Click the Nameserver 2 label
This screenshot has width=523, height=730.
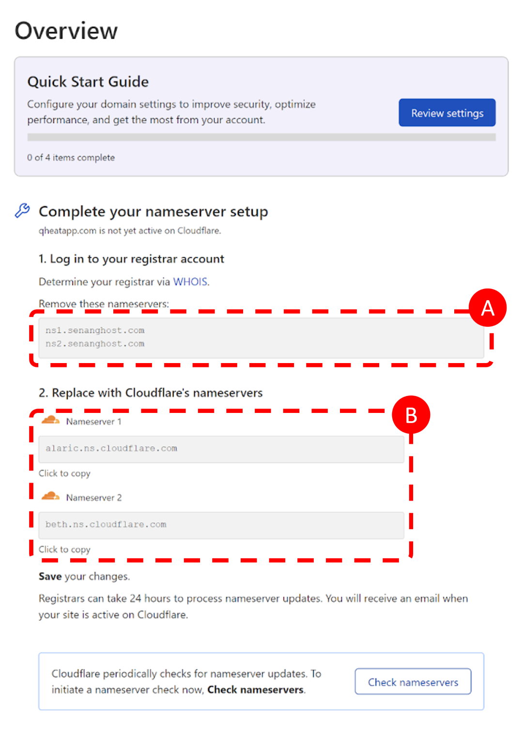pyautogui.click(x=94, y=498)
